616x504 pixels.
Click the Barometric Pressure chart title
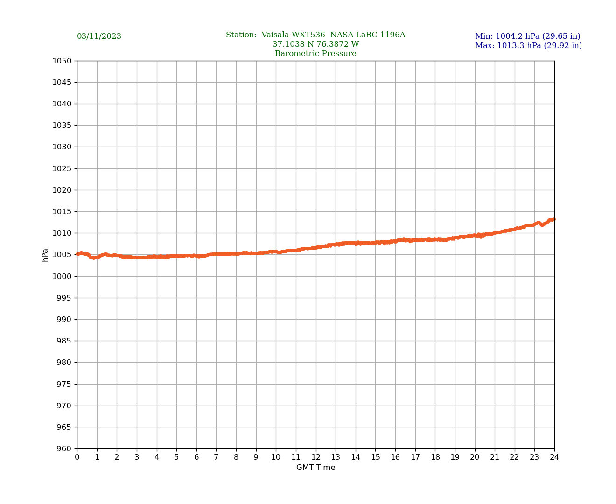[315, 54]
